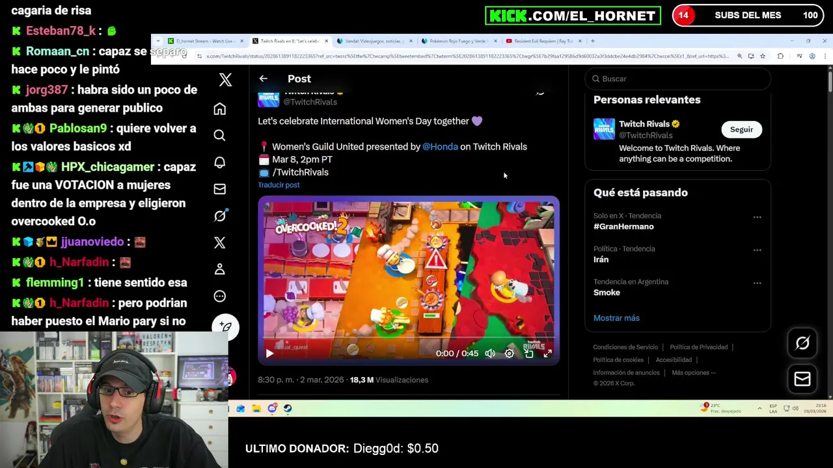The width and height of the screenshot is (833, 468).
Task: Switch to Resident Evil Requiem tab
Action: [x=543, y=41]
